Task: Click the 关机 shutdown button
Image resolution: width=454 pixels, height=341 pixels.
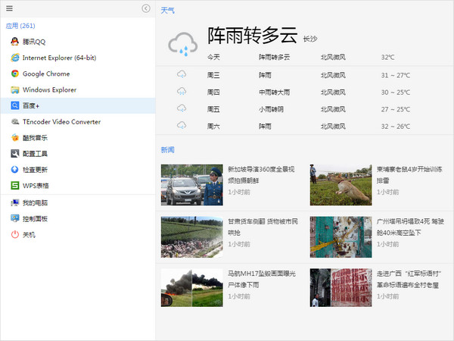Action: point(29,235)
